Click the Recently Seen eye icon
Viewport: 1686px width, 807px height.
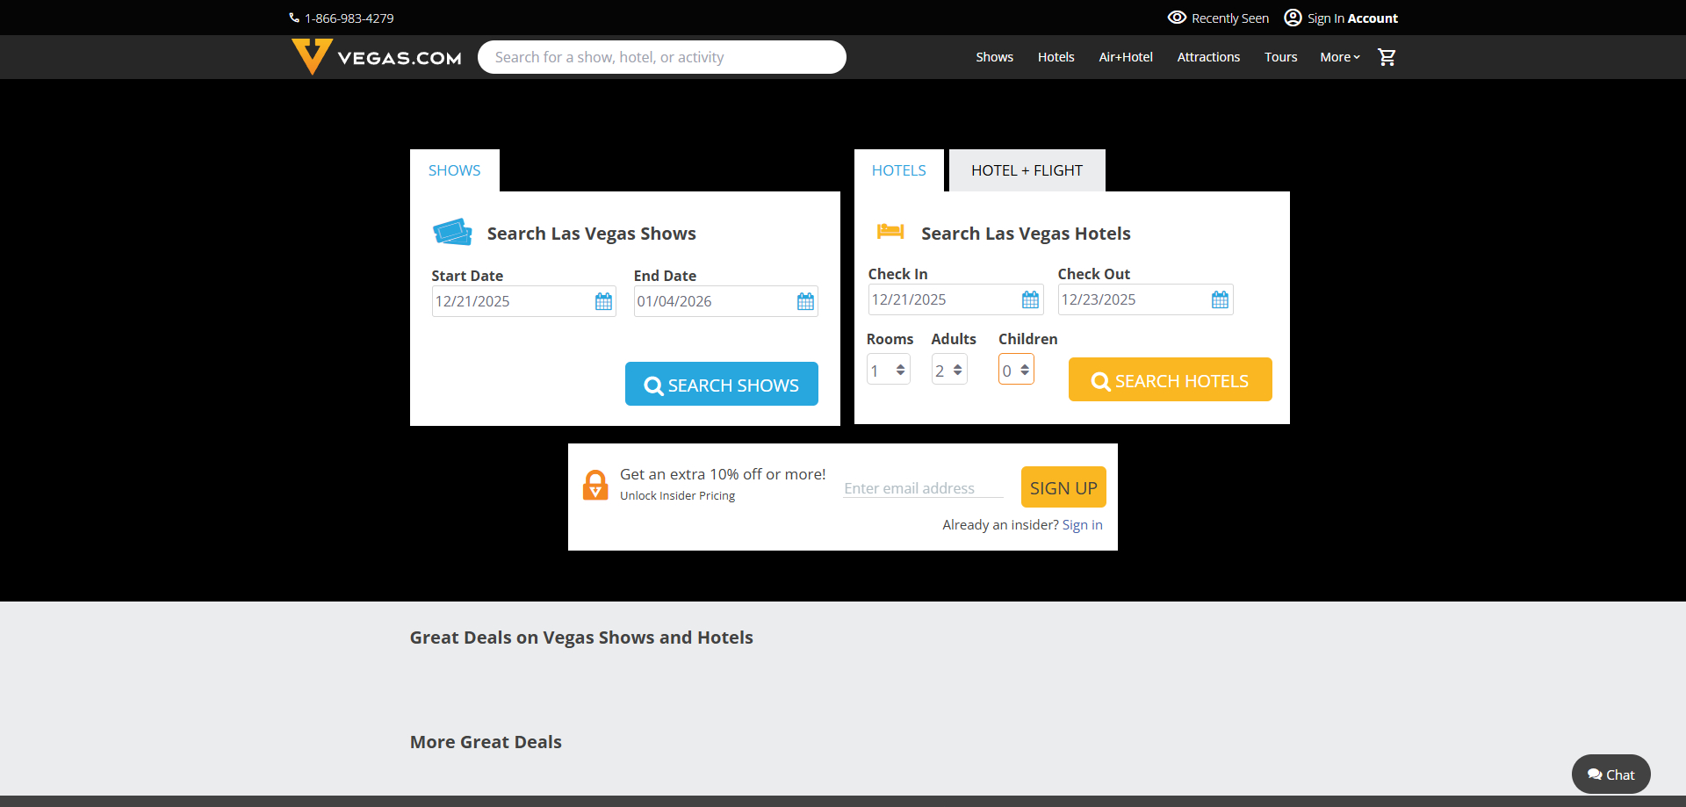[1177, 18]
